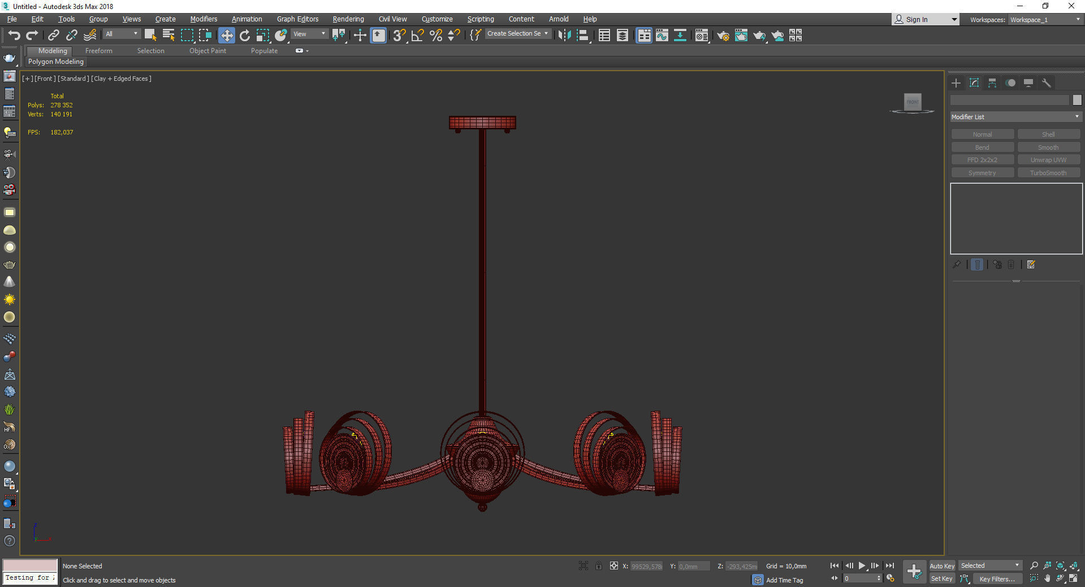Open the Display tab in the command panel

pyautogui.click(x=1028, y=83)
